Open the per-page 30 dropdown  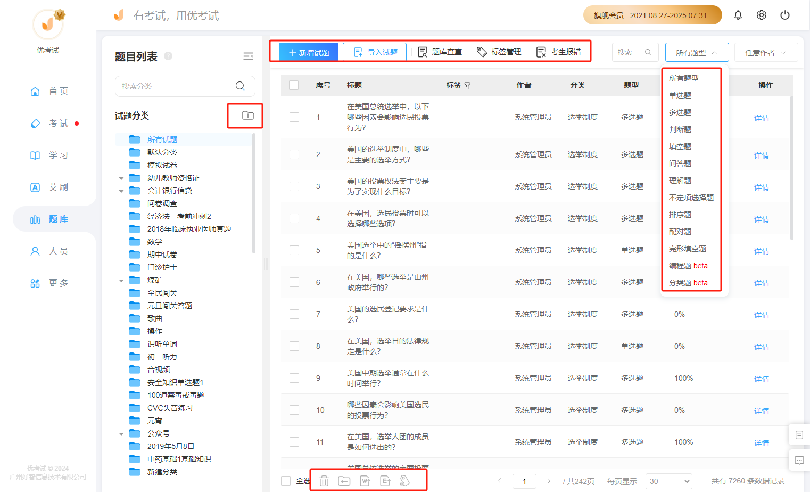tap(668, 481)
